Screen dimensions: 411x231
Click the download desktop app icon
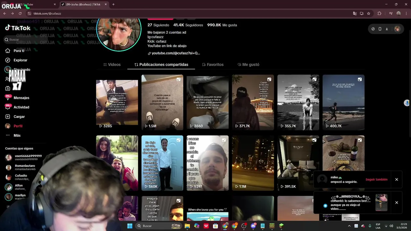click(387, 29)
